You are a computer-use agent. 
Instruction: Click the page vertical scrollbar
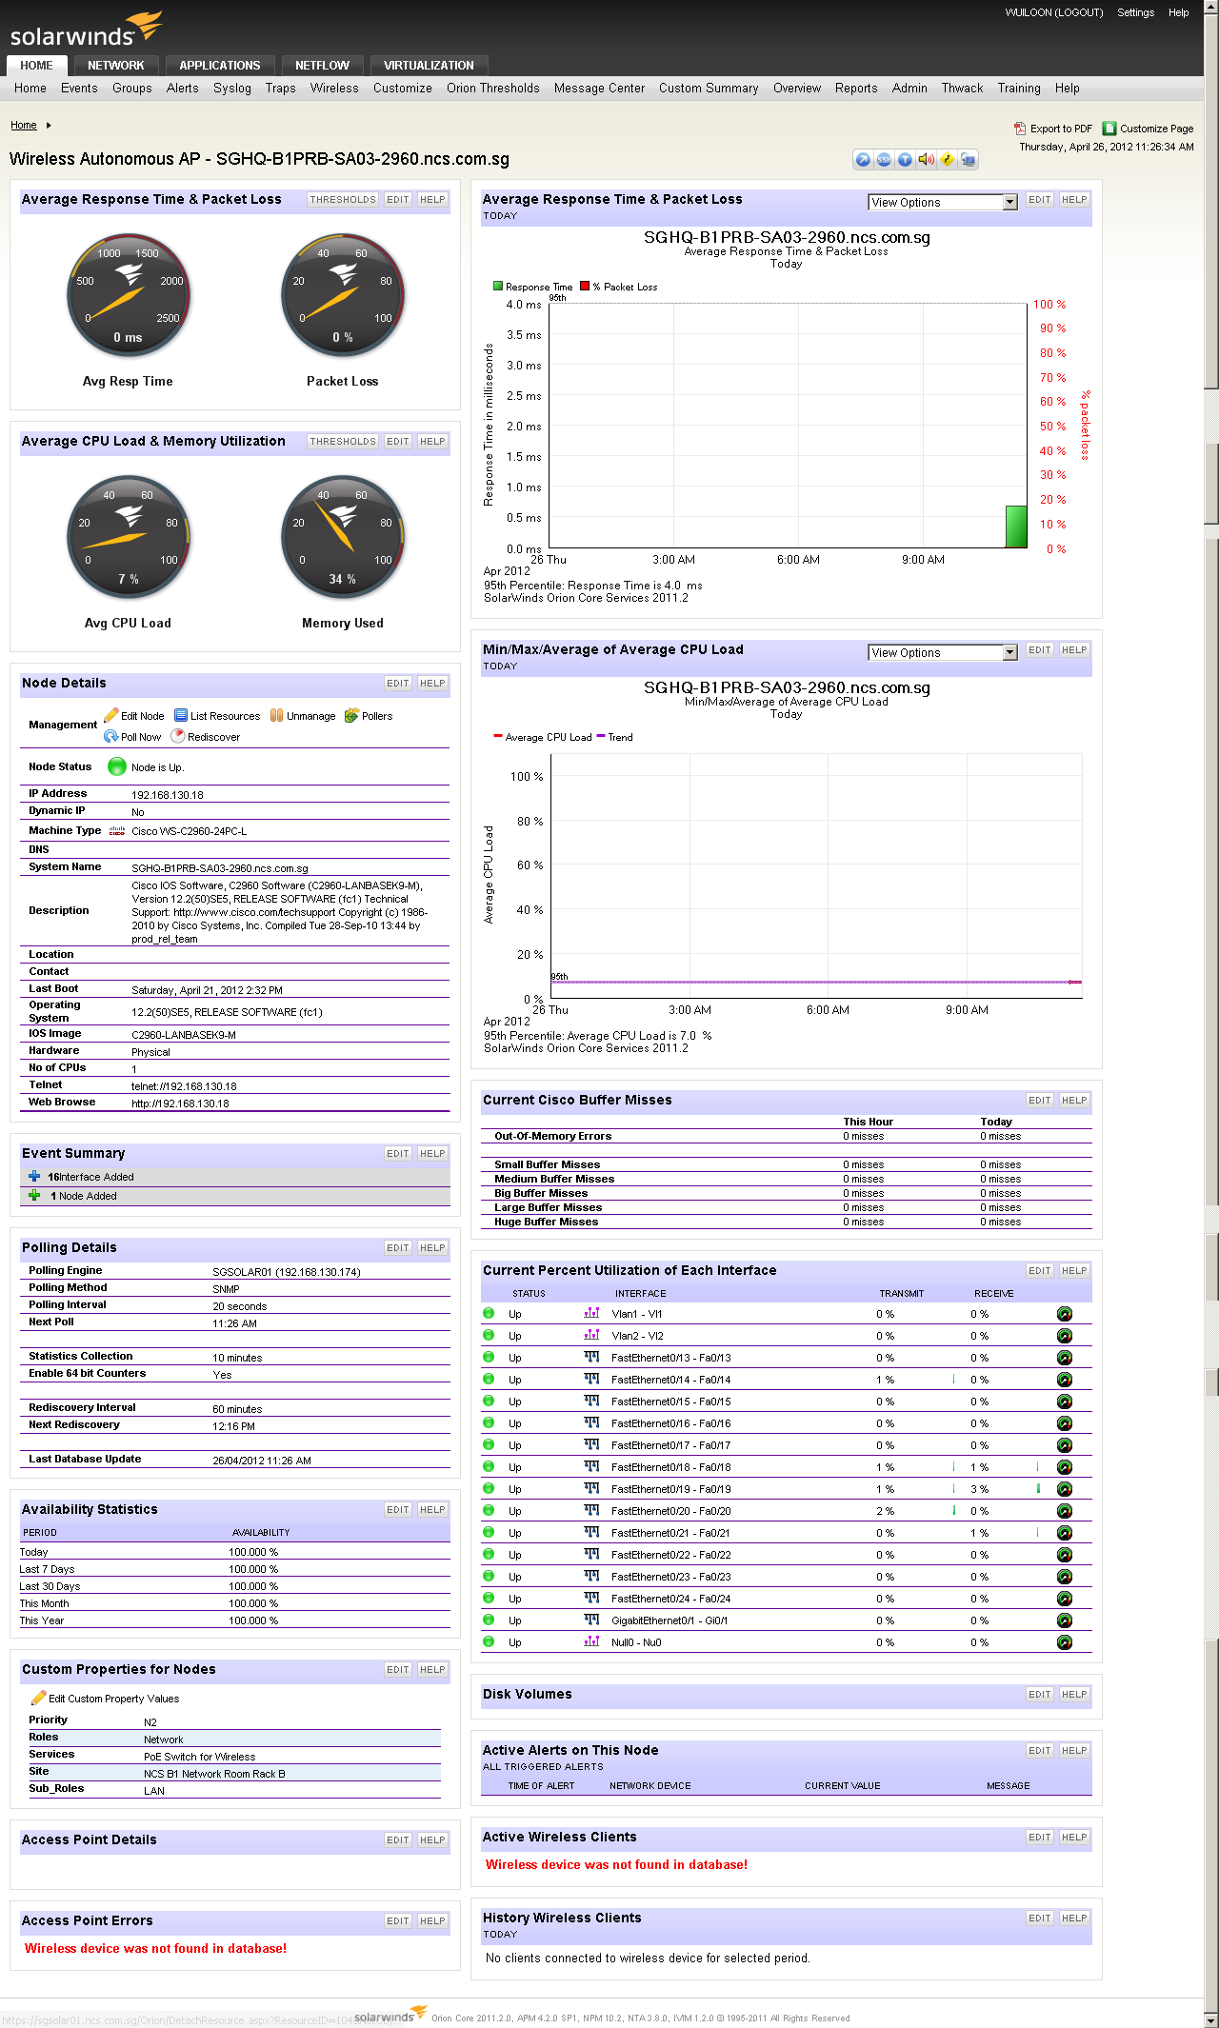(x=1211, y=1014)
